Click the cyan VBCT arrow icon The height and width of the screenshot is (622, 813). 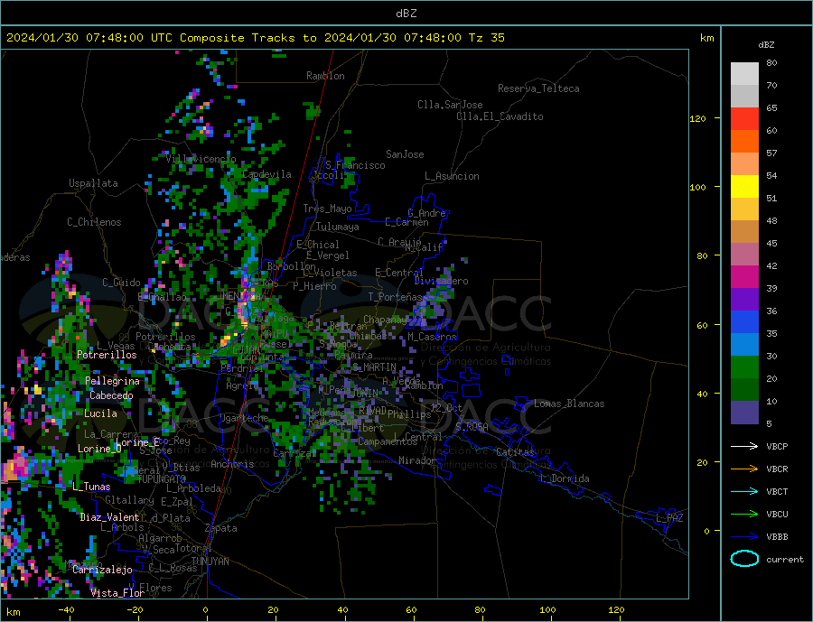pos(744,491)
